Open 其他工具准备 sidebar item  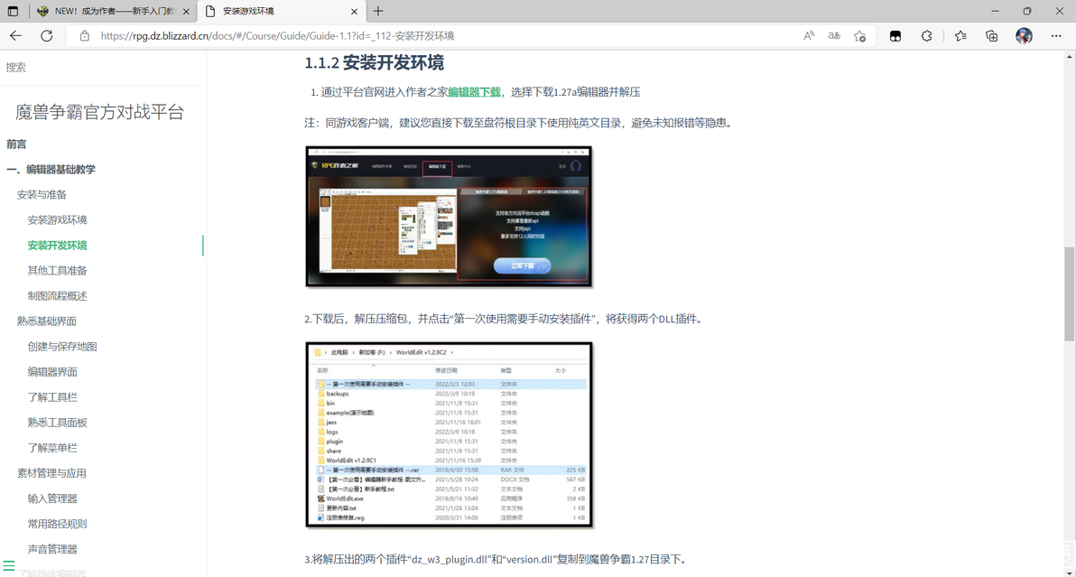[x=57, y=271]
